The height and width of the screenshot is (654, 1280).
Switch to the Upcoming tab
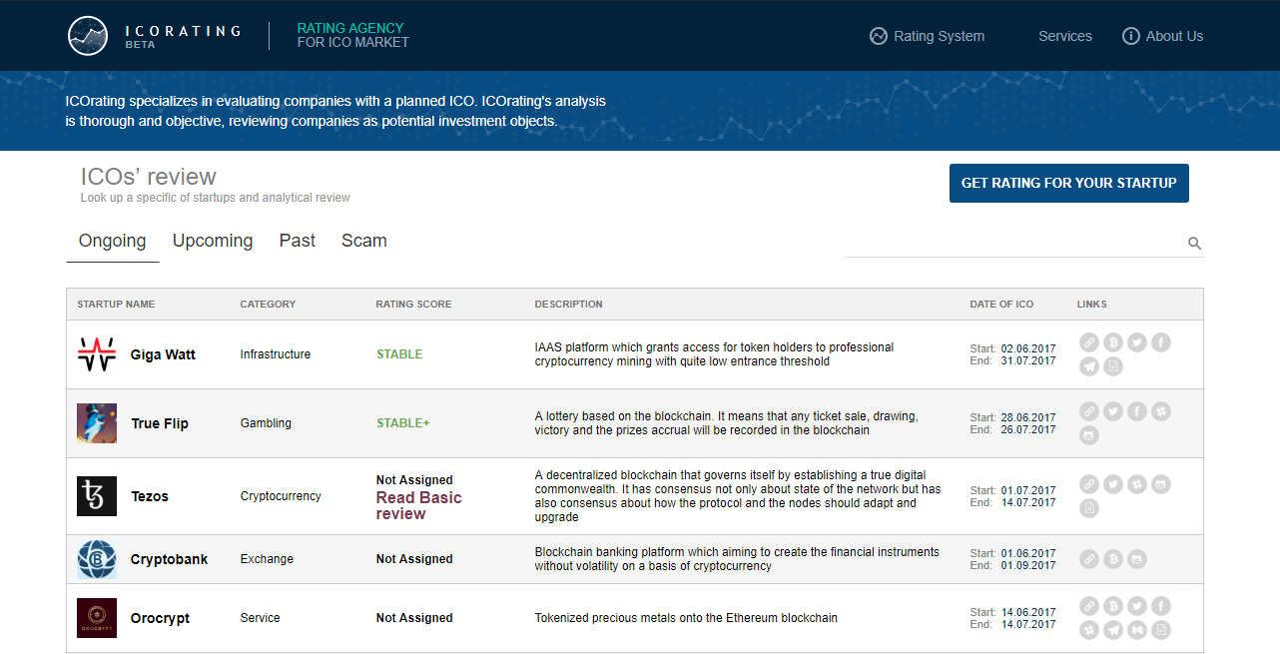[x=213, y=241]
